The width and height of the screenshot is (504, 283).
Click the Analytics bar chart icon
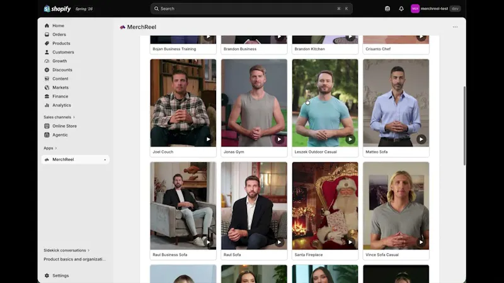coord(47,105)
